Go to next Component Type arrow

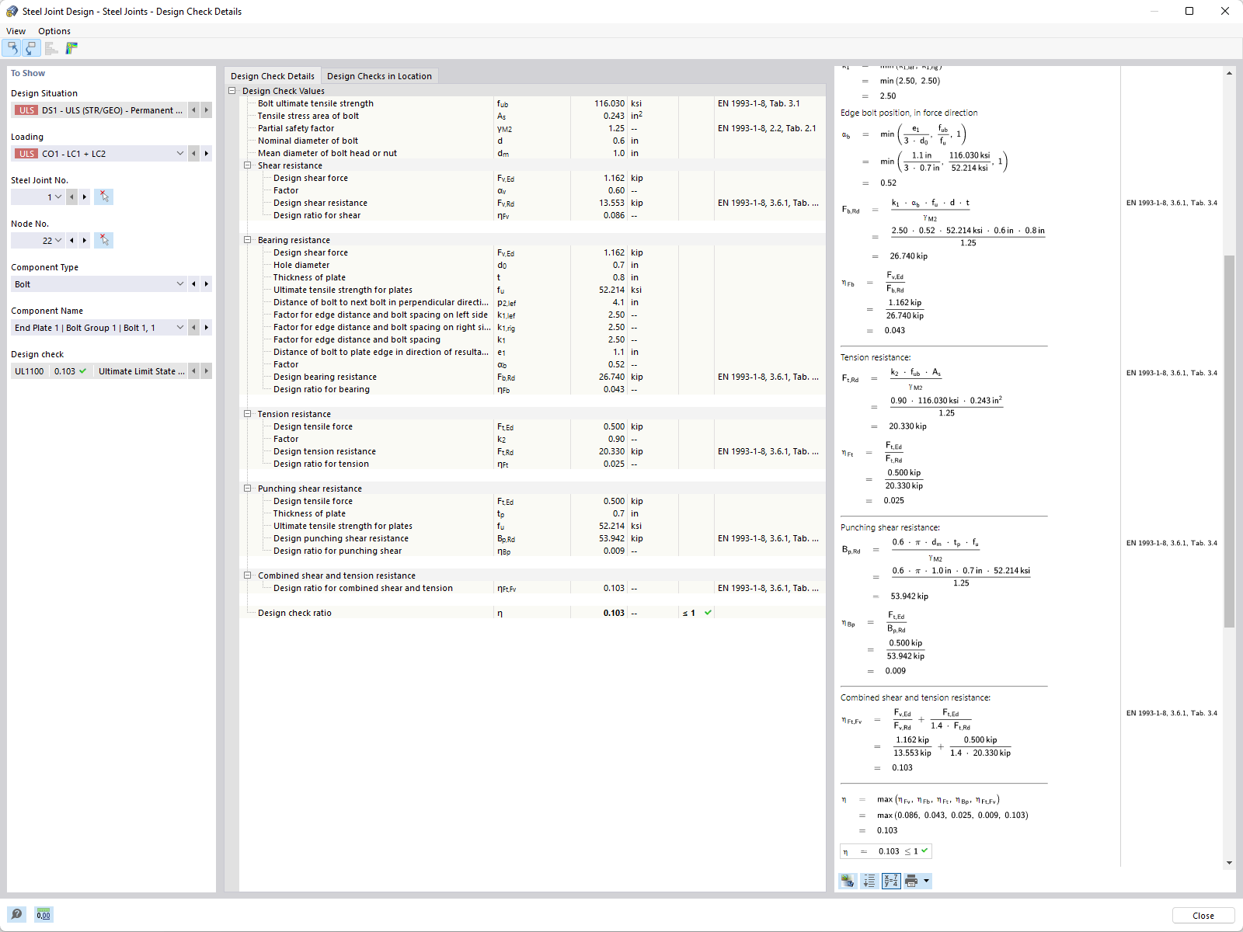point(207,284)
